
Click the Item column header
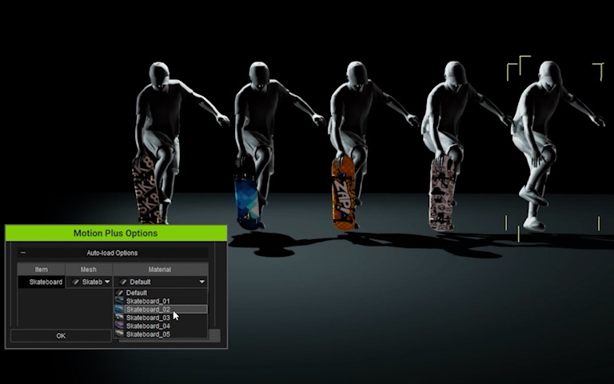tap(41, 270)
